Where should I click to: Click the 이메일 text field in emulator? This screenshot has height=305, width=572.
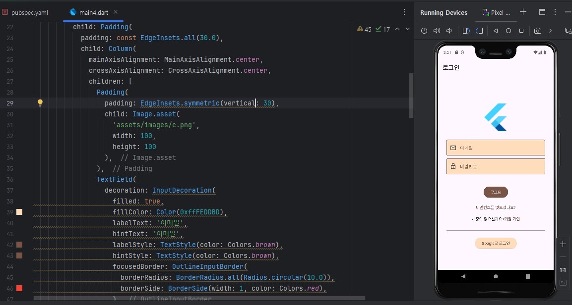point(496,148)
